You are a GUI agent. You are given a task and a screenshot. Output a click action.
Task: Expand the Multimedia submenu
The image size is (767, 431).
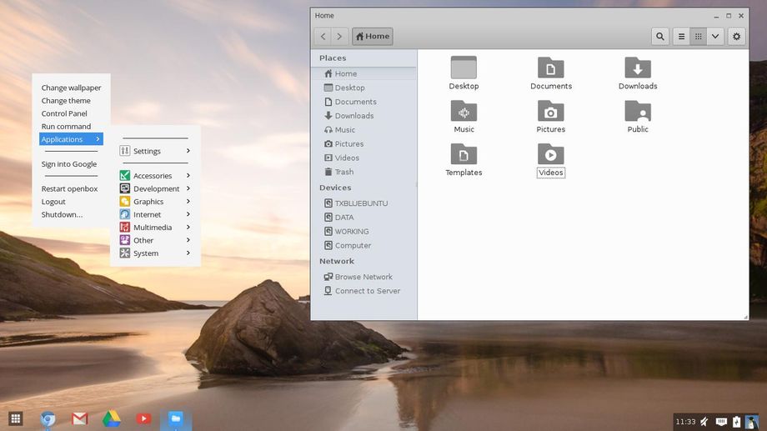pos(155,228)
